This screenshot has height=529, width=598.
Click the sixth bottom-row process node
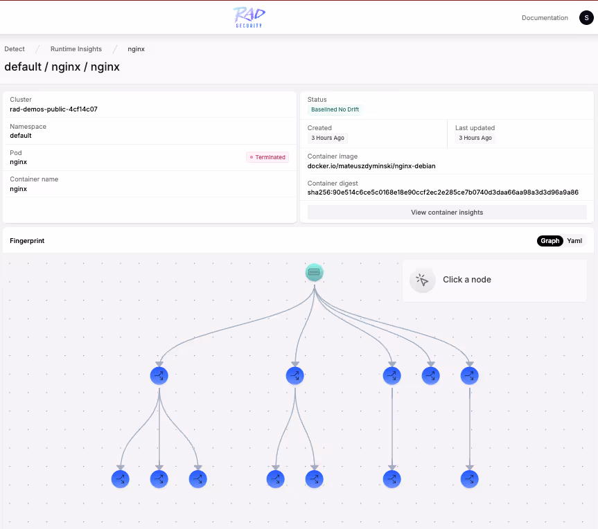tap(392, 479)
